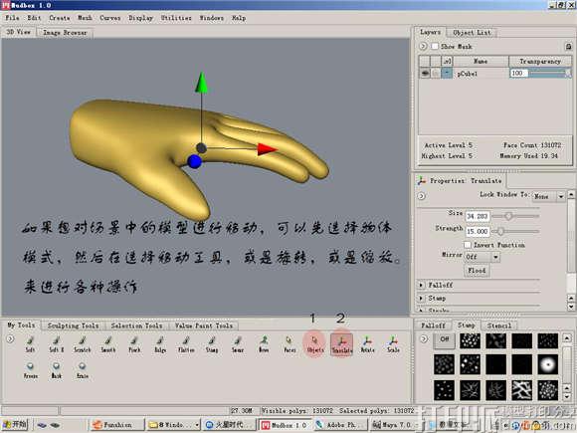Open the File menu
This screenshot has height=433, width=577.
12,18
